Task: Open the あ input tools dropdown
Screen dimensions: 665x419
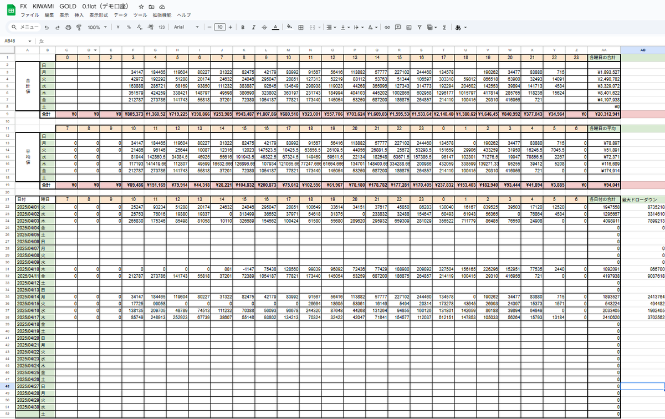Action: pyautogui.click(x=461, y=27)
